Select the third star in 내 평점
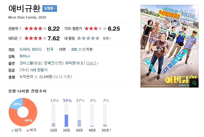 click(x=88, y=38)
